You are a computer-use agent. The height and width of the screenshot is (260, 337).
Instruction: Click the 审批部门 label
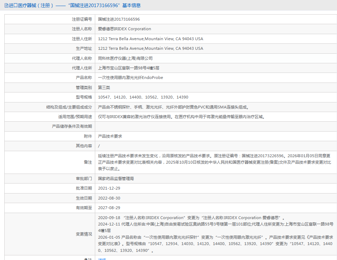click(x=84, y=179)
